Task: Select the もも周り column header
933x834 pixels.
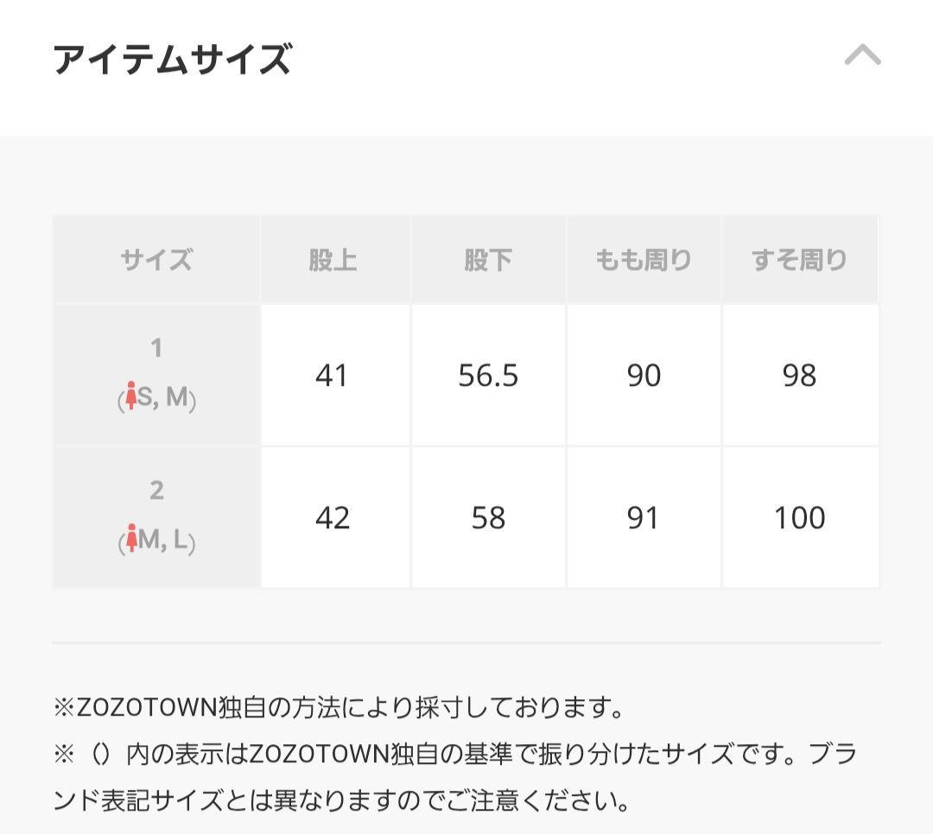Action: point(644,260)
